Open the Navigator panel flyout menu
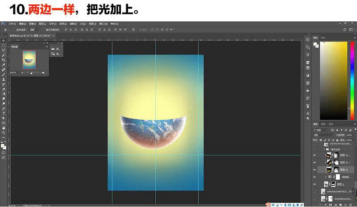Image resolution: width=357 pixels, height=207 pixels. click(x=47, y=46)
